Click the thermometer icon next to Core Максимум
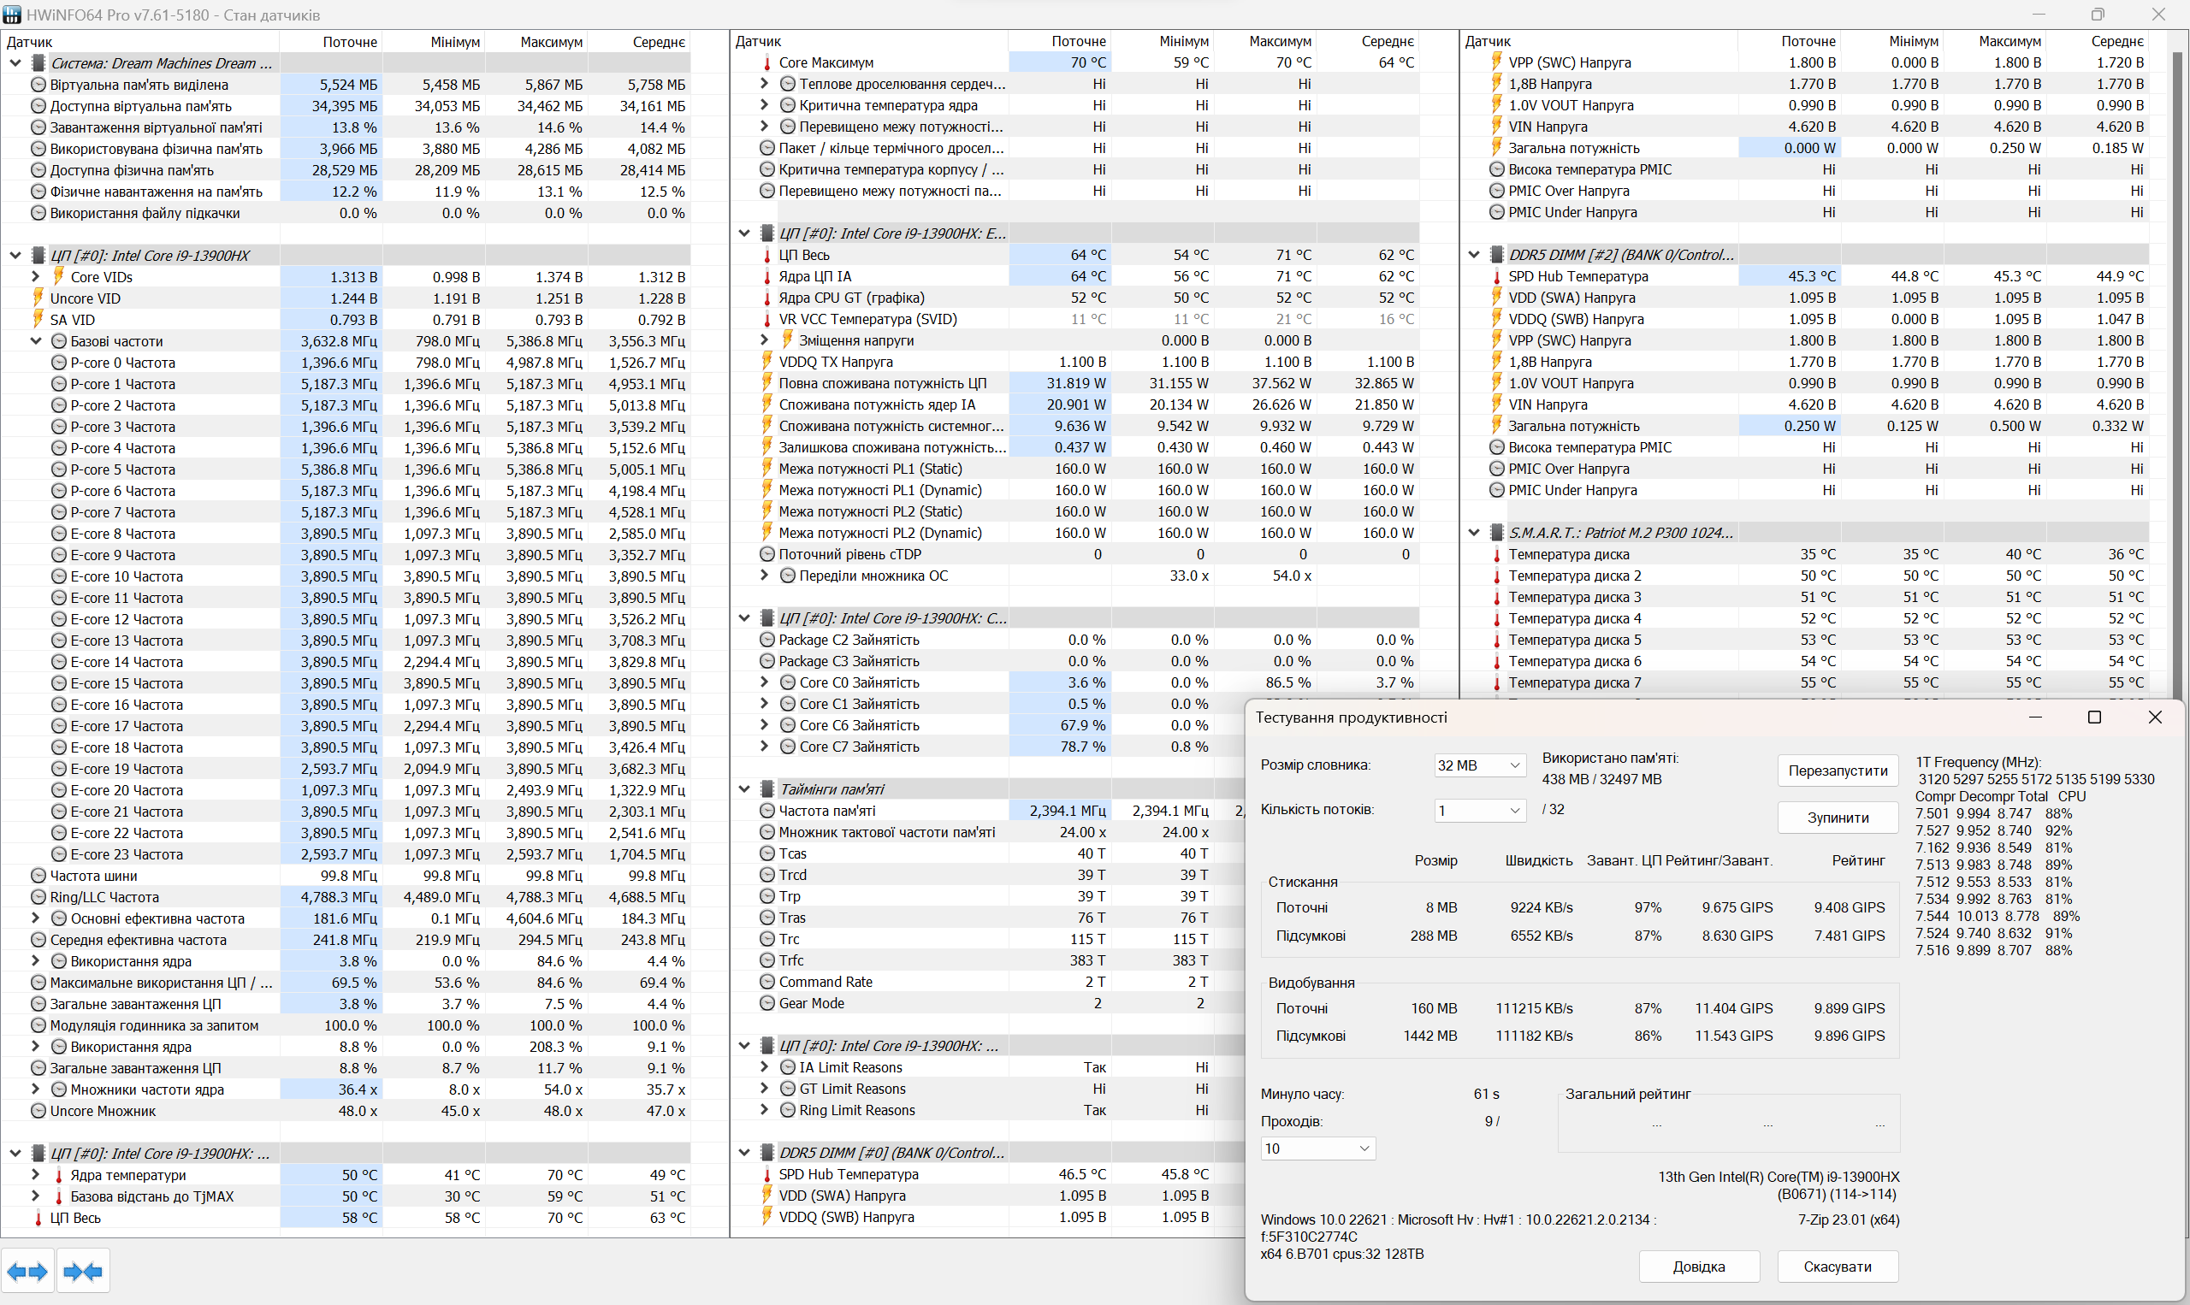This screenshot has height=1305, width=2190. [767, 63]
